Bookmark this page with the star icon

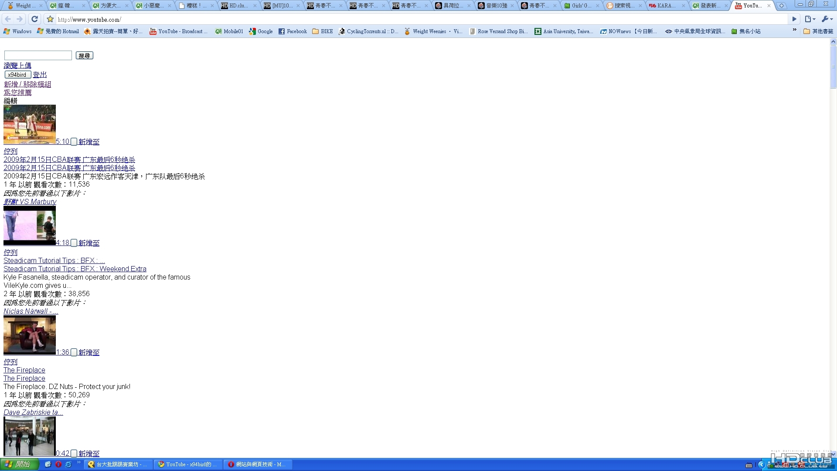point(50,19)
